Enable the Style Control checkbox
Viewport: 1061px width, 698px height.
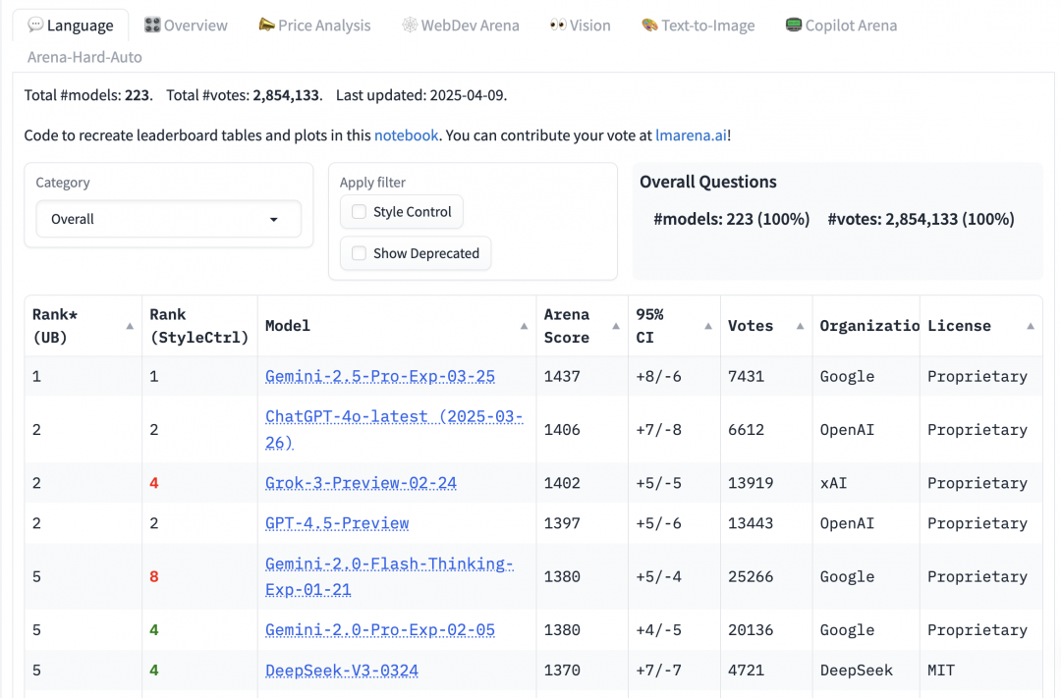360,212
